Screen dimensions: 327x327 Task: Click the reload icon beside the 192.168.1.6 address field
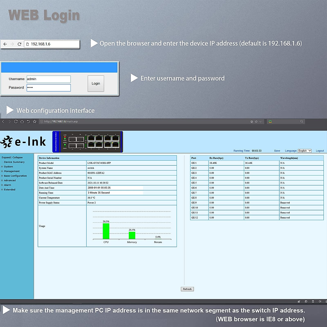coord(19,44)
